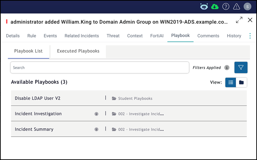
Task: Switch to list view of playbooks
Action: 231,82
